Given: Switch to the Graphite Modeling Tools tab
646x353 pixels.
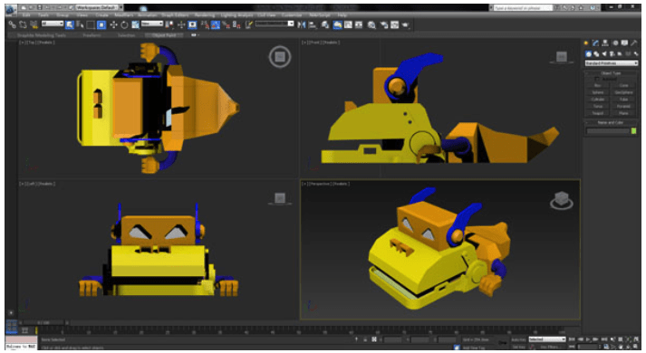Looking at the screenshot, I should pos(41,35).
